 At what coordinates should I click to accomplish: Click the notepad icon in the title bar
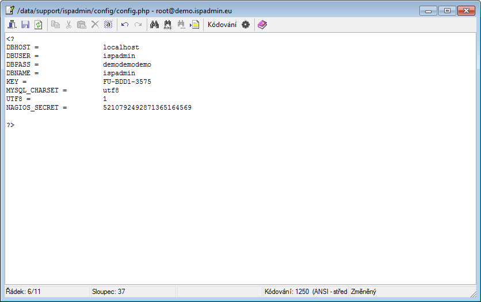pos(10,10)
